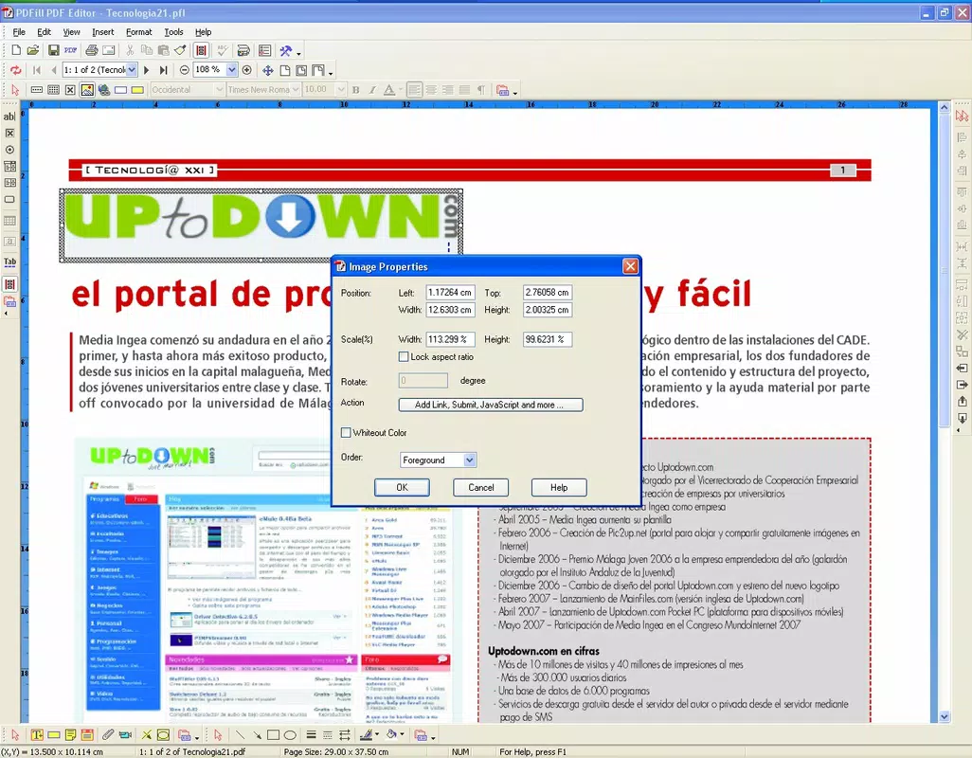Open the Insert menu
Screen dimensions: 972x758
[x=103, y=32]
